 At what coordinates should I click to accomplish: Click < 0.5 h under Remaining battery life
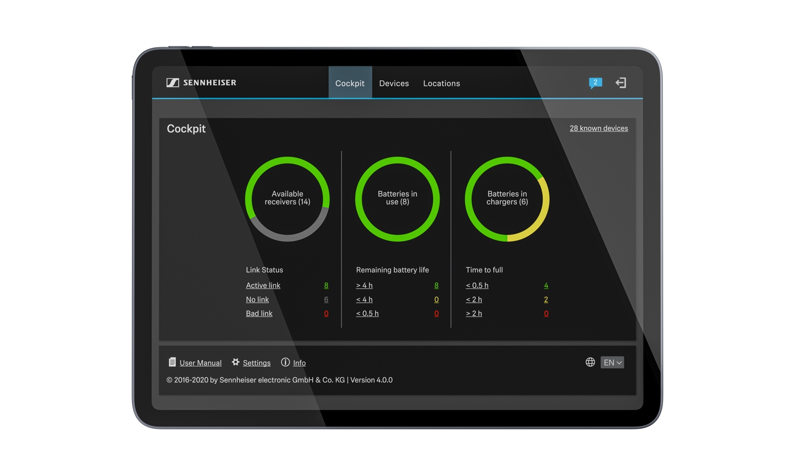(x=368, y=313)
